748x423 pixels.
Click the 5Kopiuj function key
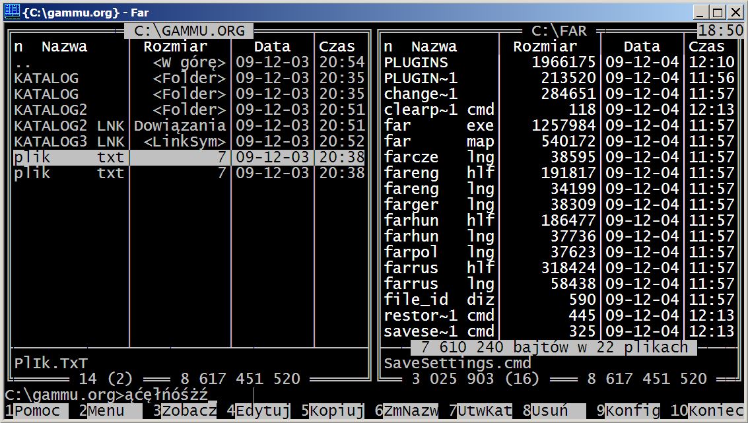pos(333,410)
